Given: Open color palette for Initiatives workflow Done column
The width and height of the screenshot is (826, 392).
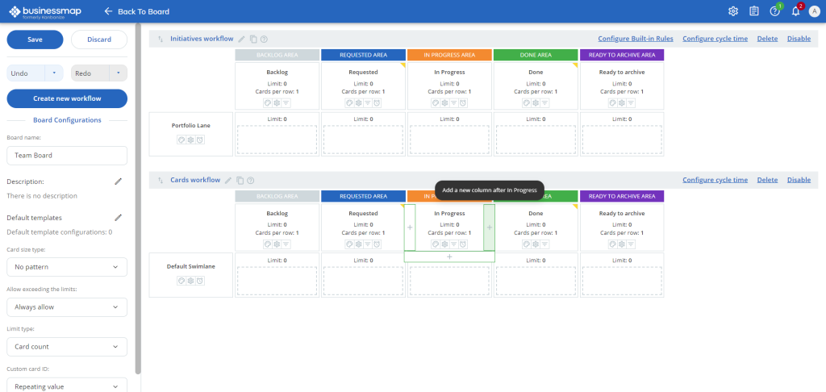Looking at the screenshot, I should coord(526,103).
